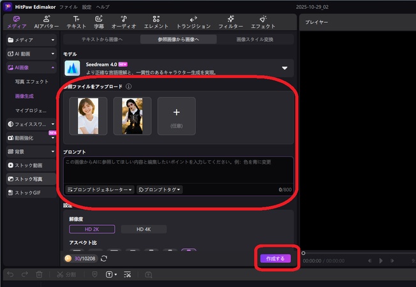Click the play button in the player
The height and width of the screenshot is (287, 416).
(x=381, y=261)
